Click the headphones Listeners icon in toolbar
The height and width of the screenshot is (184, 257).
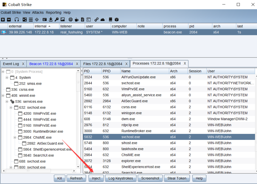pos(17,20)
